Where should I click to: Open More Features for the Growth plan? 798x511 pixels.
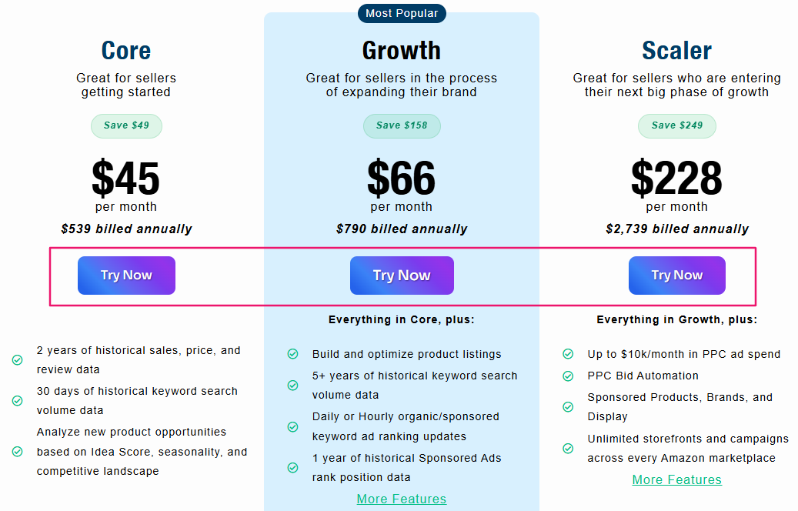point(402,499)
